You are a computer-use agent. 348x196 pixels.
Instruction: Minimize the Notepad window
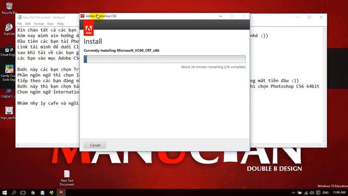coord(298,17)
